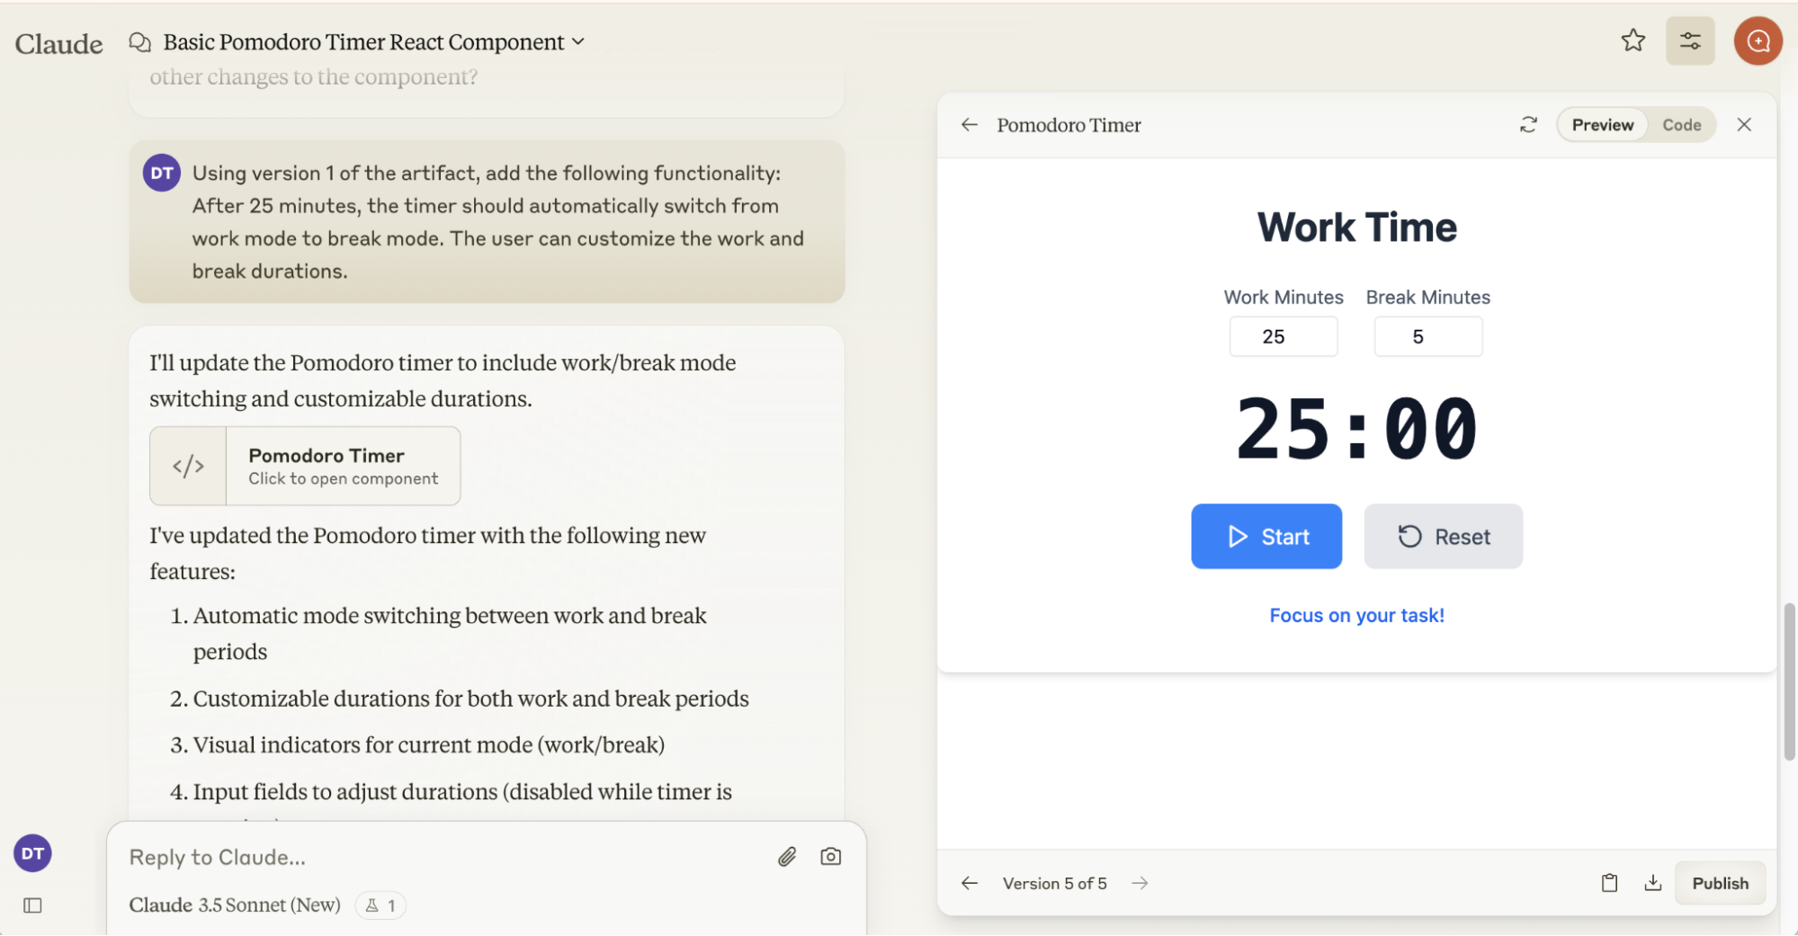Attach a file with paperclip icon

point(787,857)
